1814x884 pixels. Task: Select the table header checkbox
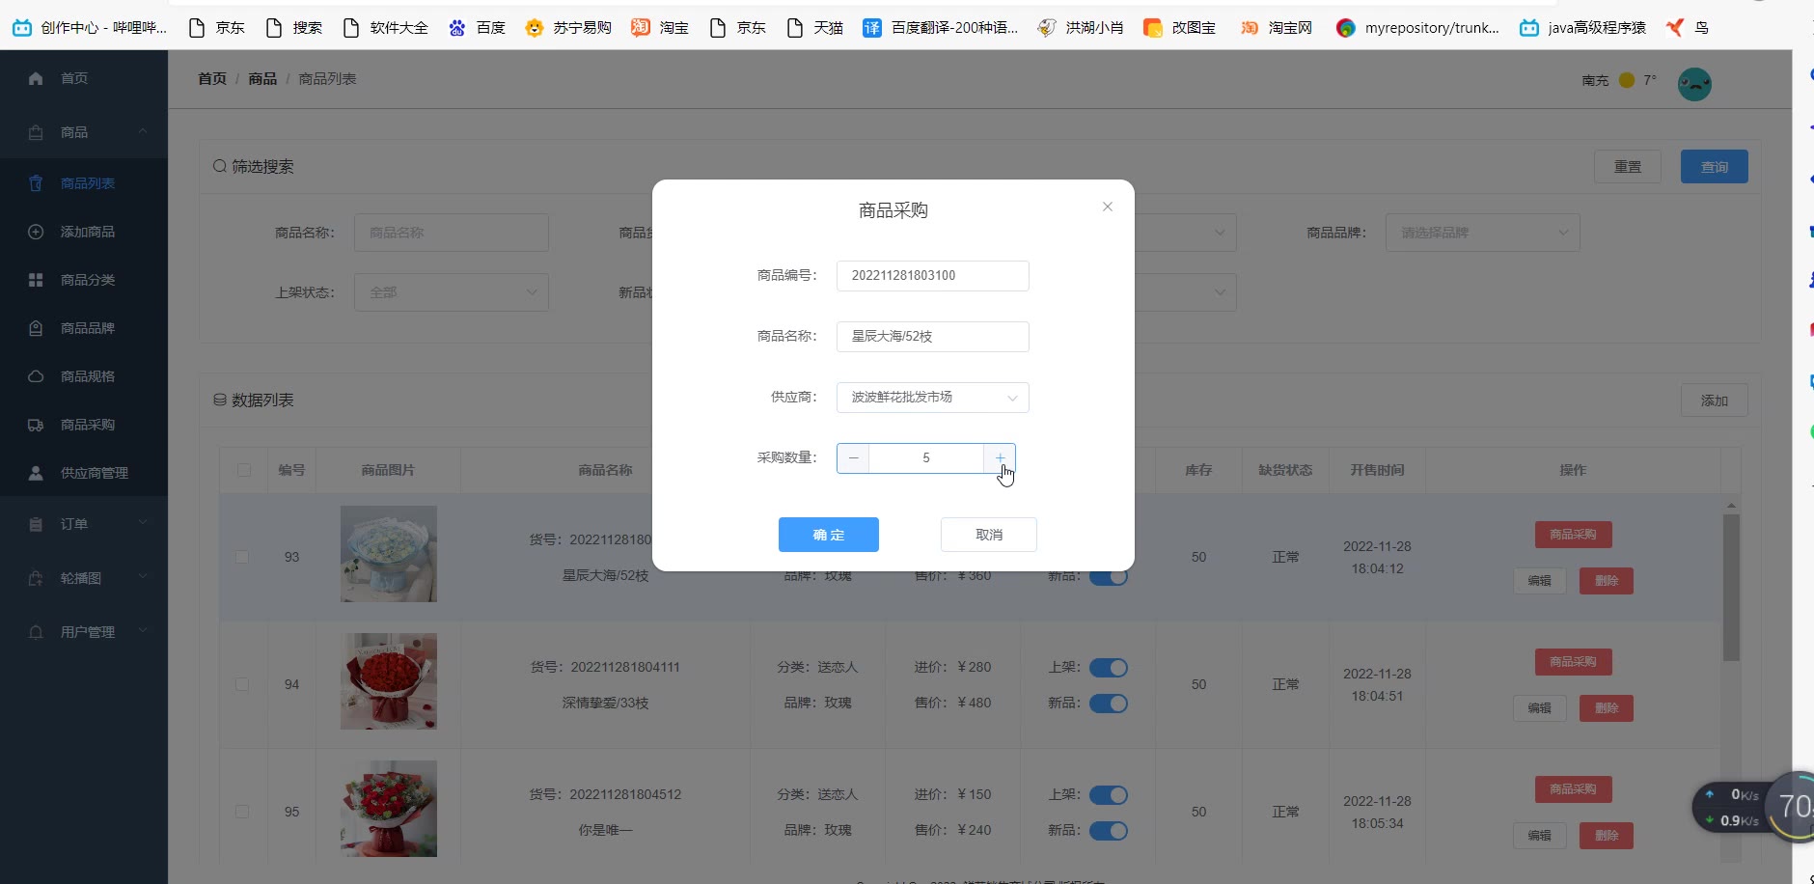tap(243, 470)
